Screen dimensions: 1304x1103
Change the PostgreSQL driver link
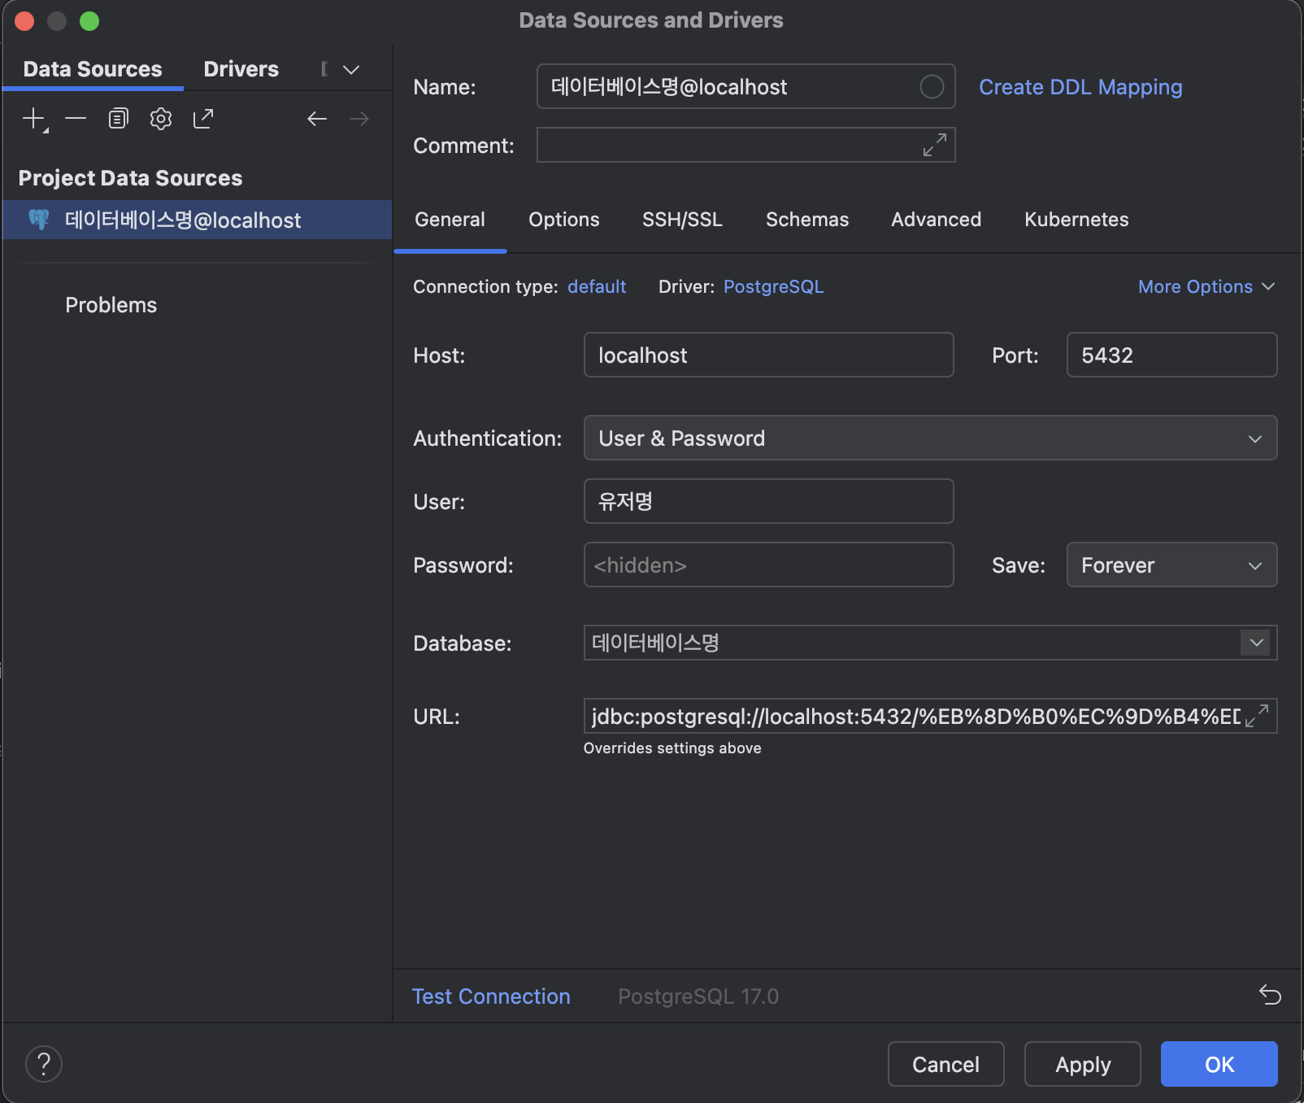coord(773,286)
